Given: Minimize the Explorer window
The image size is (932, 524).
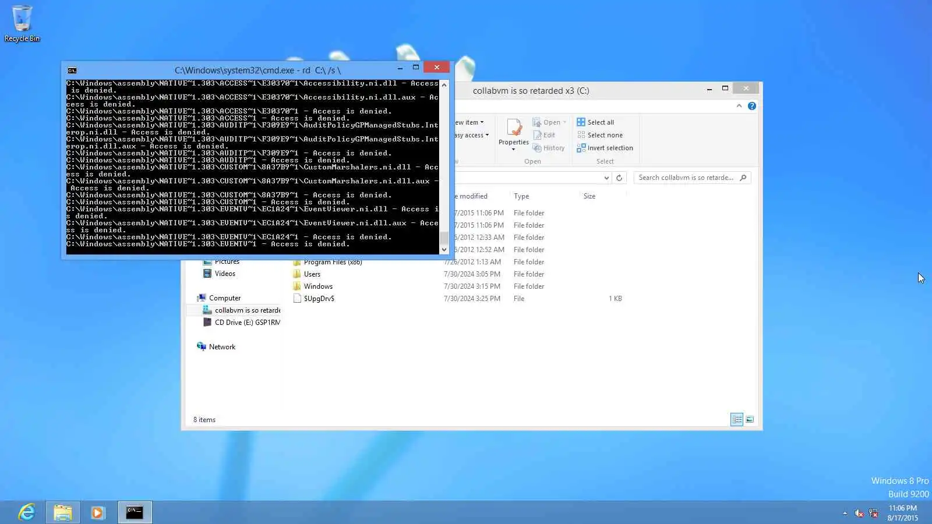Looking at the screenshot, I should point(709,89).
